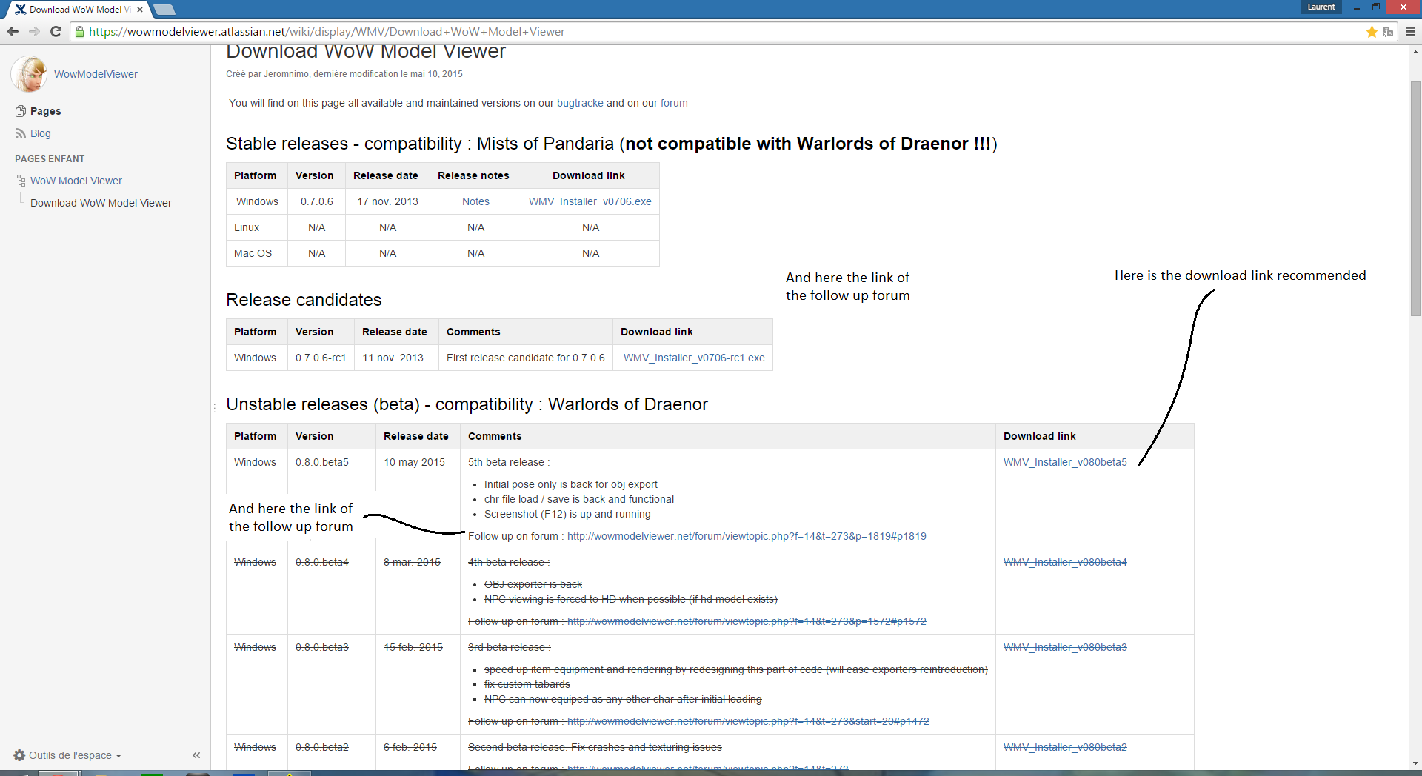The height and width of the screenshot is (776, 1422).
Task: Click the Outils de l'espace gear icon
Action: [x=19, y=755]
